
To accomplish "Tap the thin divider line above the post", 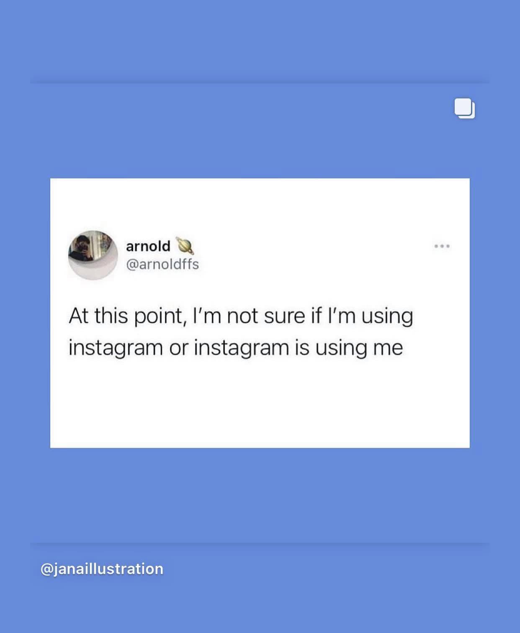I will [x=260, y=82].
